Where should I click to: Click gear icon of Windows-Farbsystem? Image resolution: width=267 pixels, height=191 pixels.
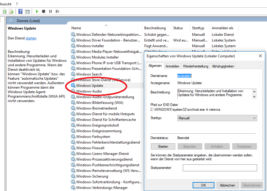click(73, 136)
